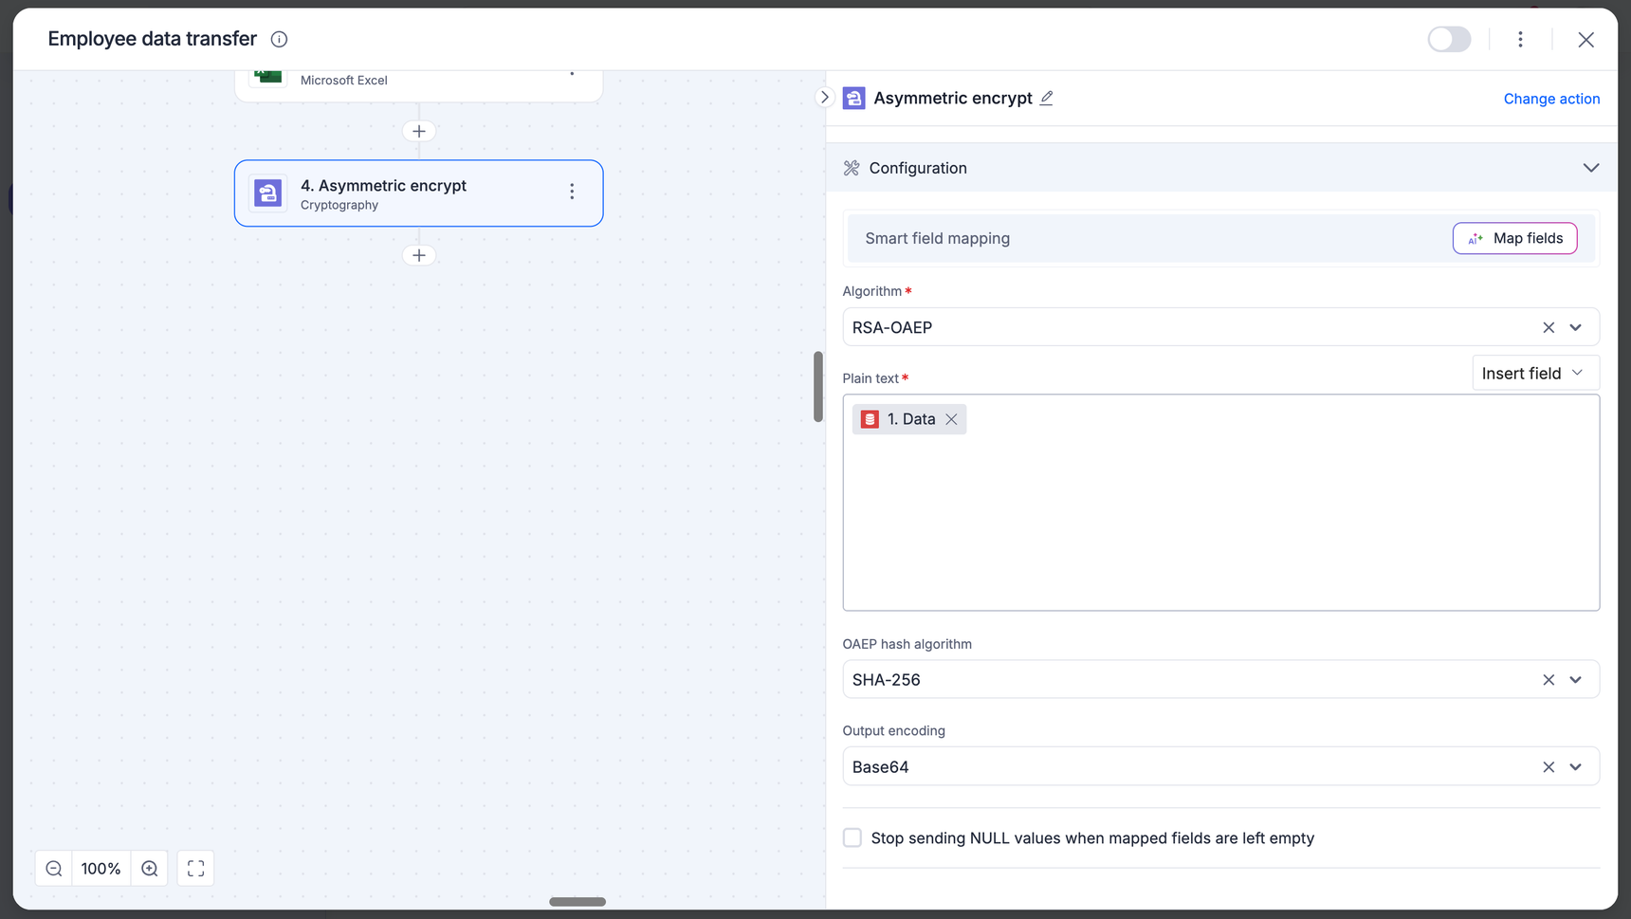Open the workflow three-dot options menu
The width and height of the screenshot is (1631, 919).
1520,39
